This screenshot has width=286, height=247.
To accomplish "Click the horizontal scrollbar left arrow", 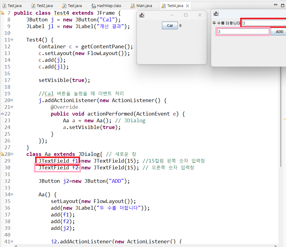I will click(x=16, y=246).
